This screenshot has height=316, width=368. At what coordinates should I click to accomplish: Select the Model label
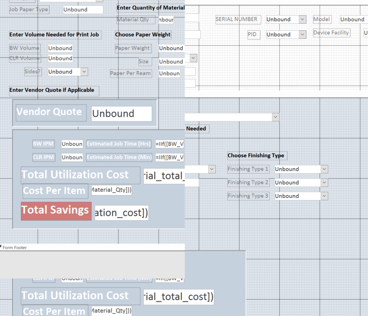pos(322,19)
